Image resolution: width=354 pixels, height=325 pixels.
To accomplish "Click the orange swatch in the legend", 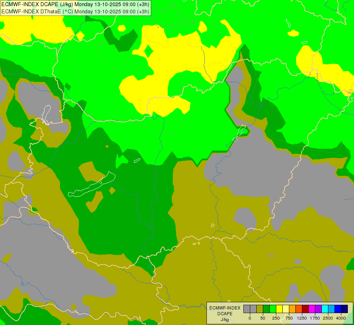I will pos(292,309).
